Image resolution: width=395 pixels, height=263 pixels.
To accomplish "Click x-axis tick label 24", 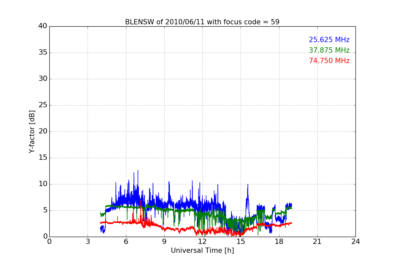I will click(355, 241).
